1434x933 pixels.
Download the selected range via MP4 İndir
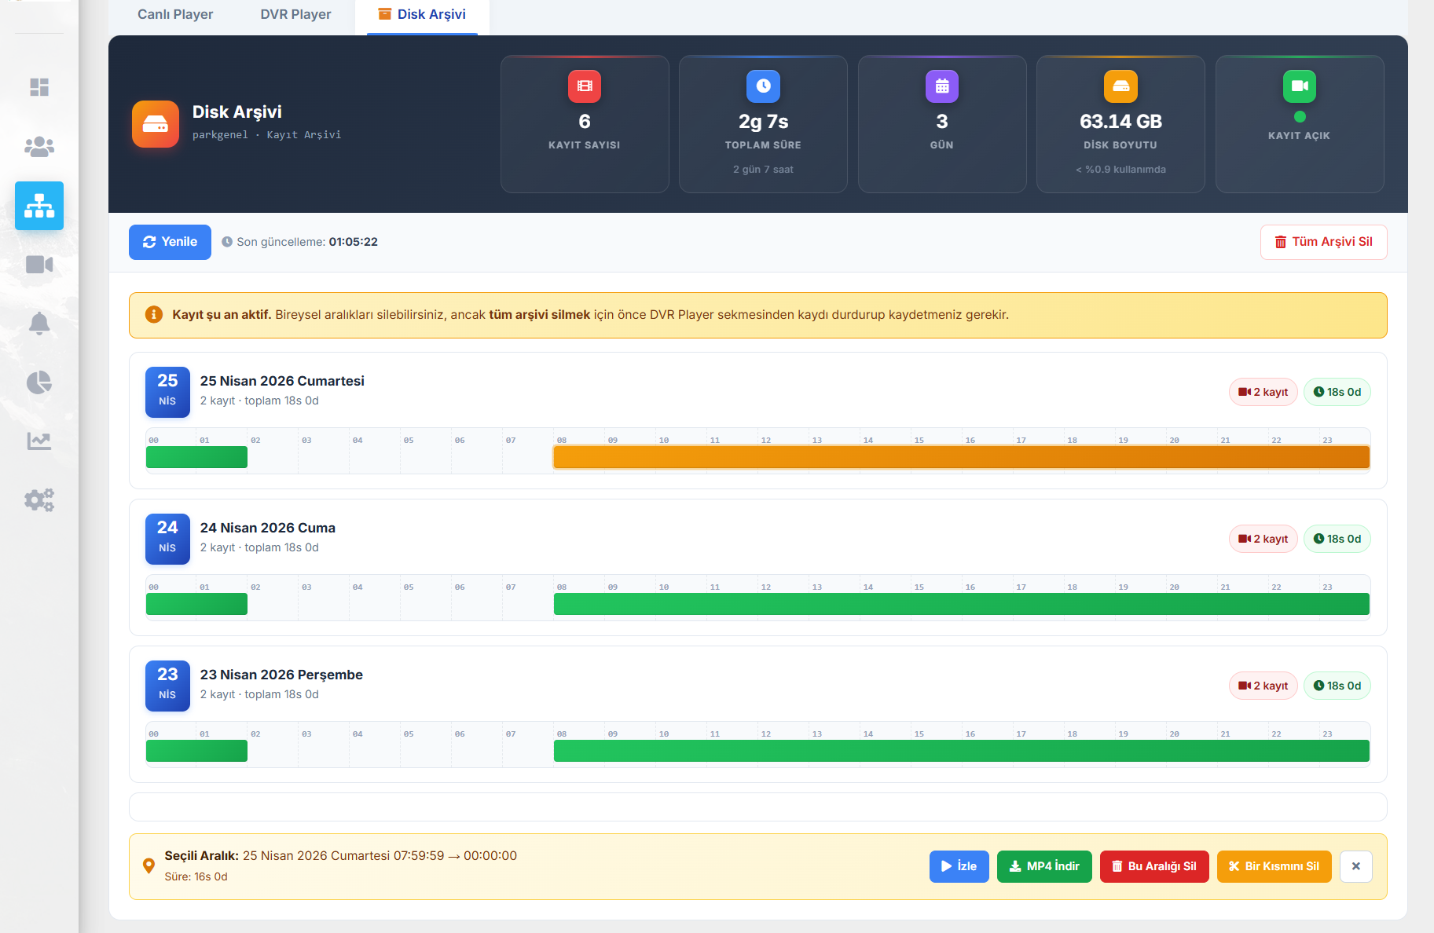click(x=1044, y=866)
